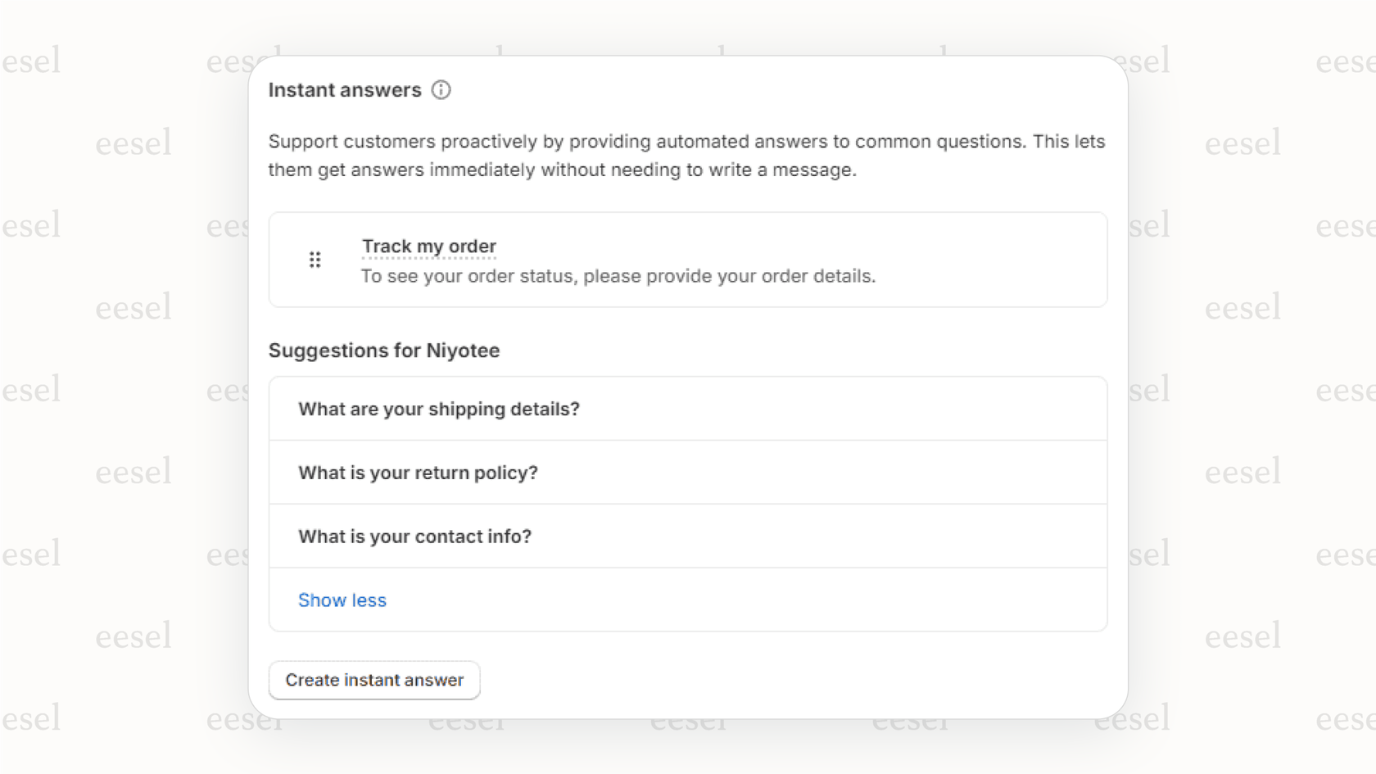The width and height of the screenshot is (1376, 774).
Task: Click the Track my order card
Action: [x=688, y=260]
